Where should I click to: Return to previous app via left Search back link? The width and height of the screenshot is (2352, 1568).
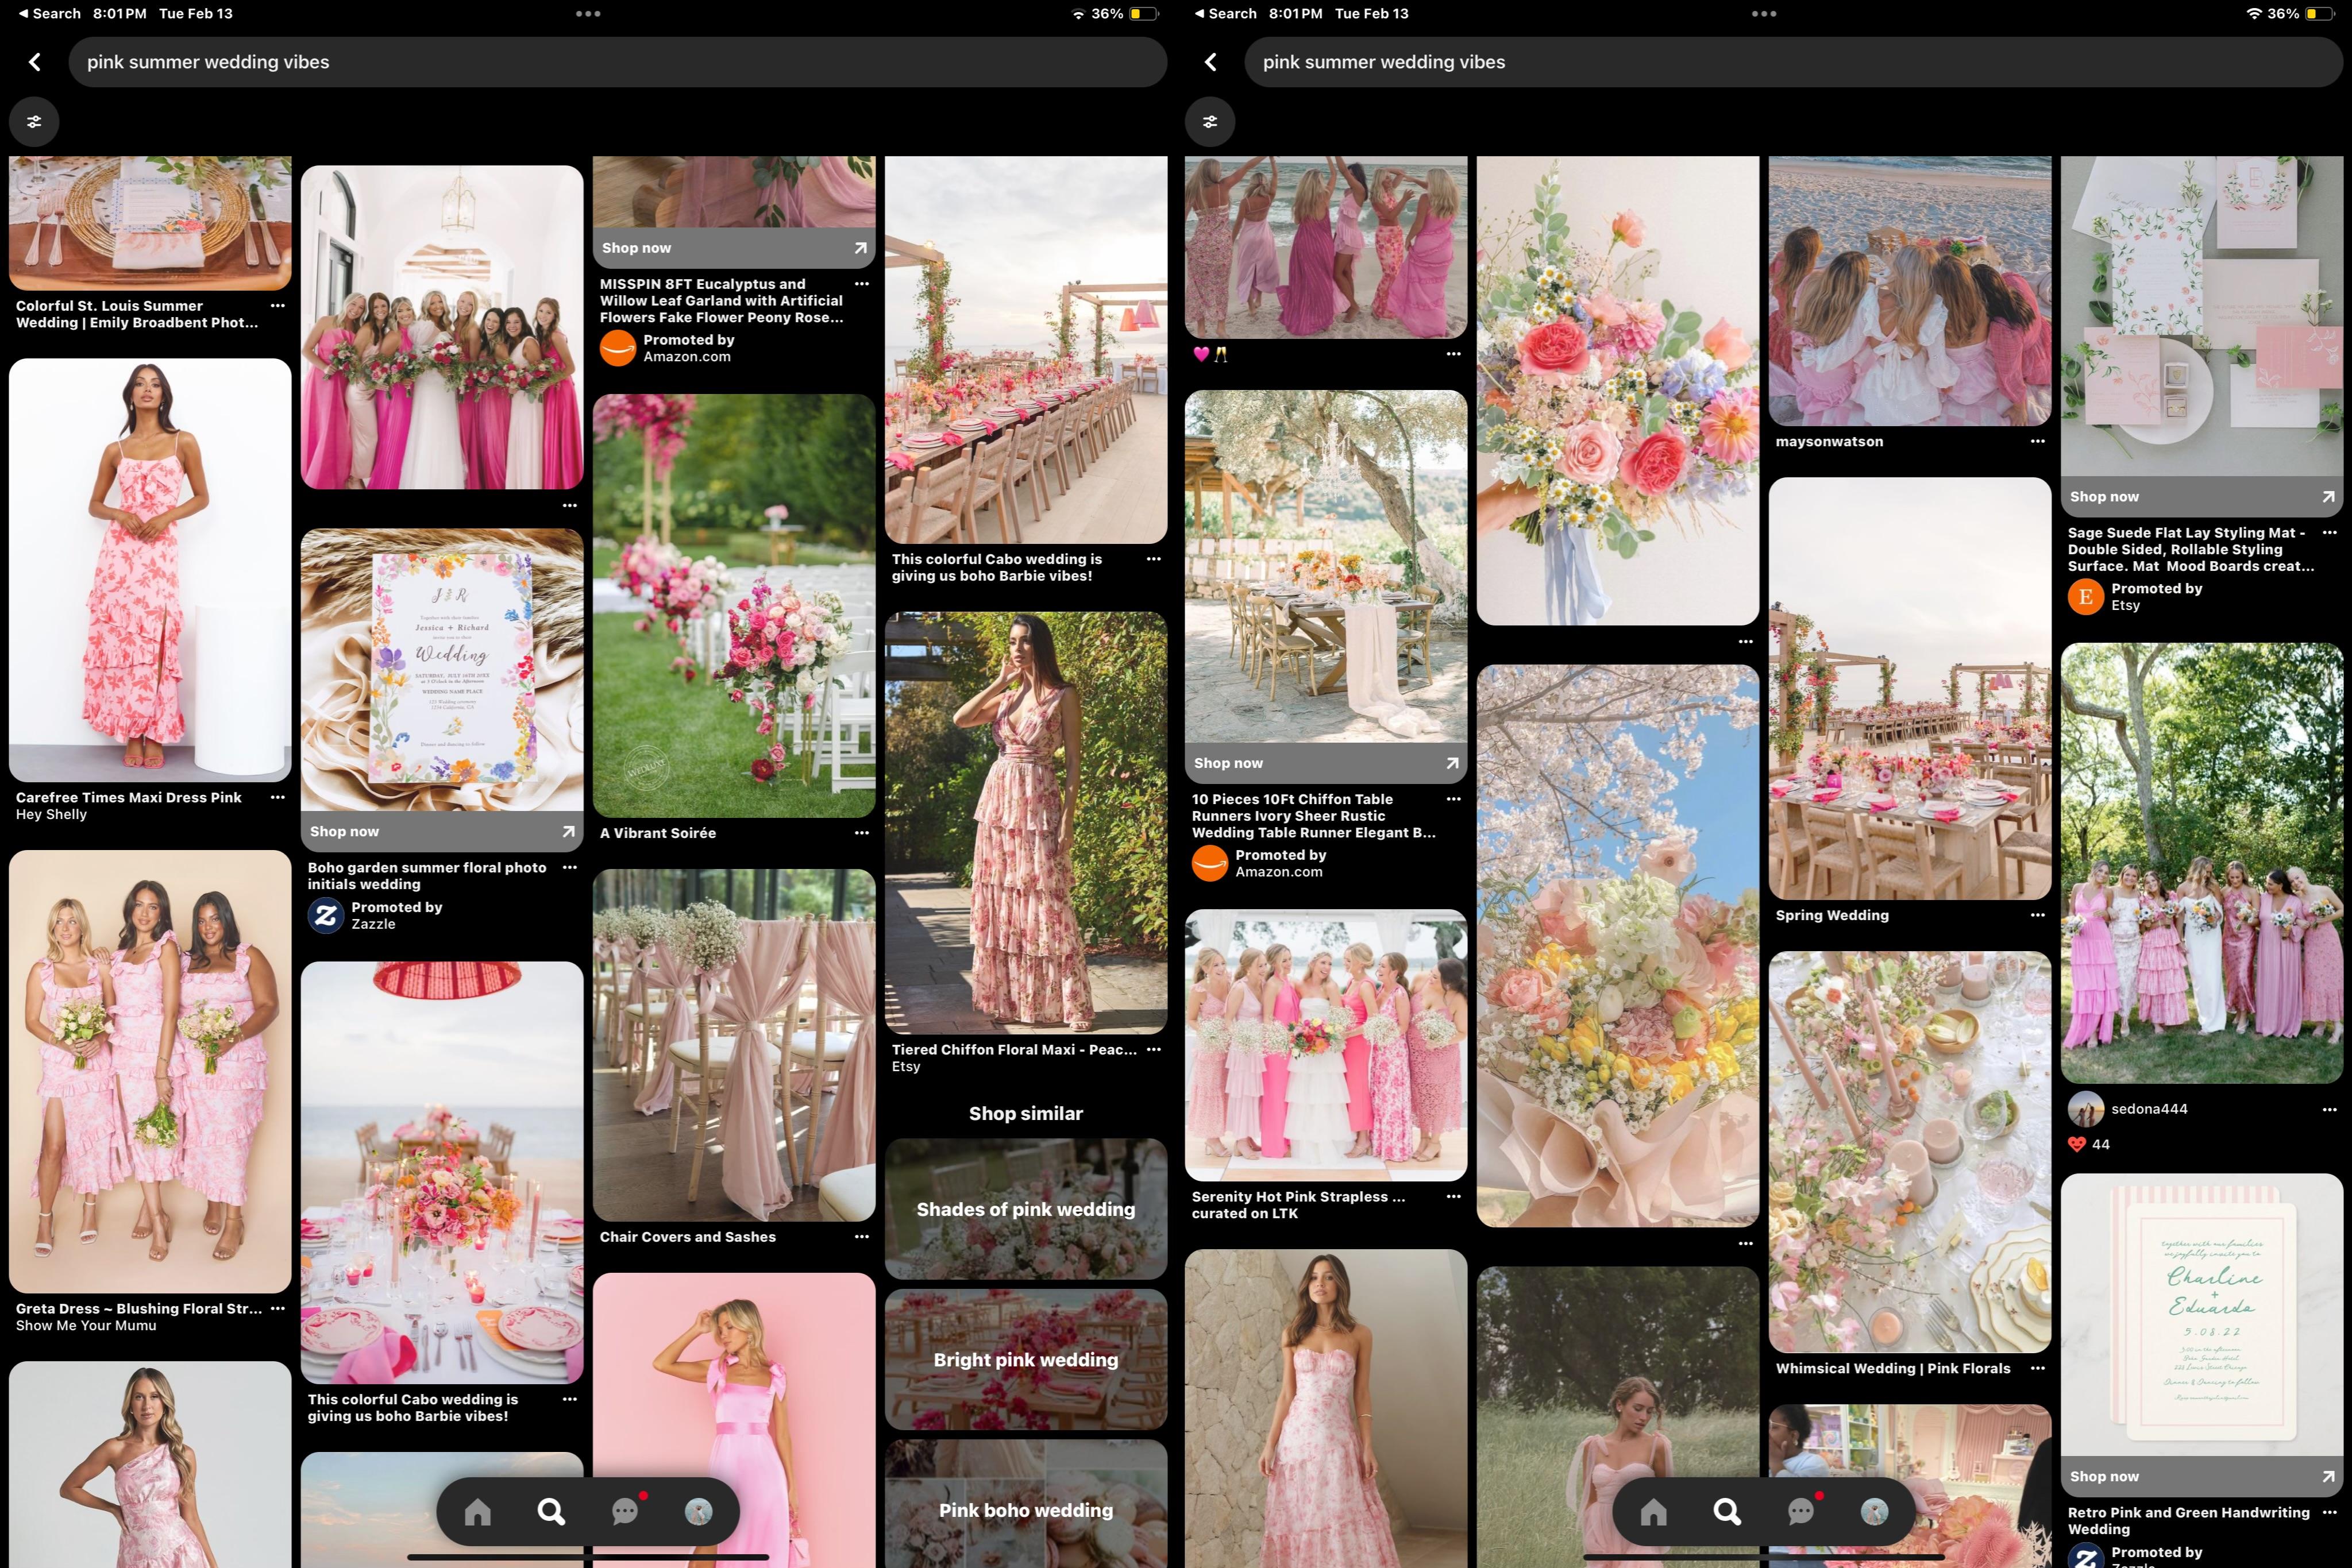pos(49,14)
